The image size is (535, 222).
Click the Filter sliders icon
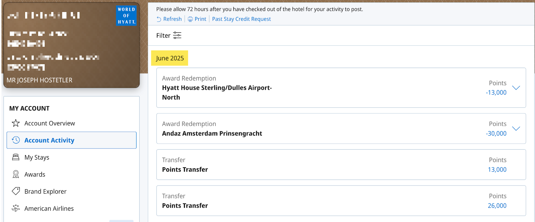click(177, 35)
